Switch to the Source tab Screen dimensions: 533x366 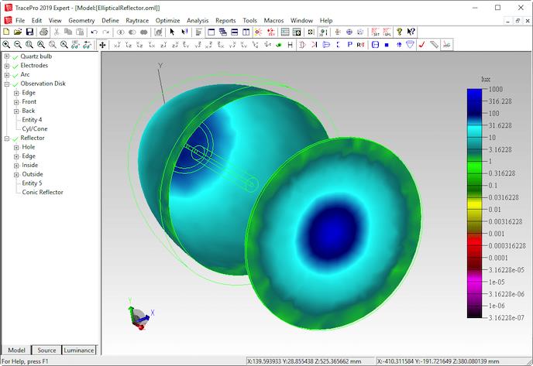[46, 351]
